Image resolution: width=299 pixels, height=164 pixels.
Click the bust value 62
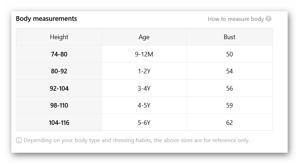(x=229, y=123)
